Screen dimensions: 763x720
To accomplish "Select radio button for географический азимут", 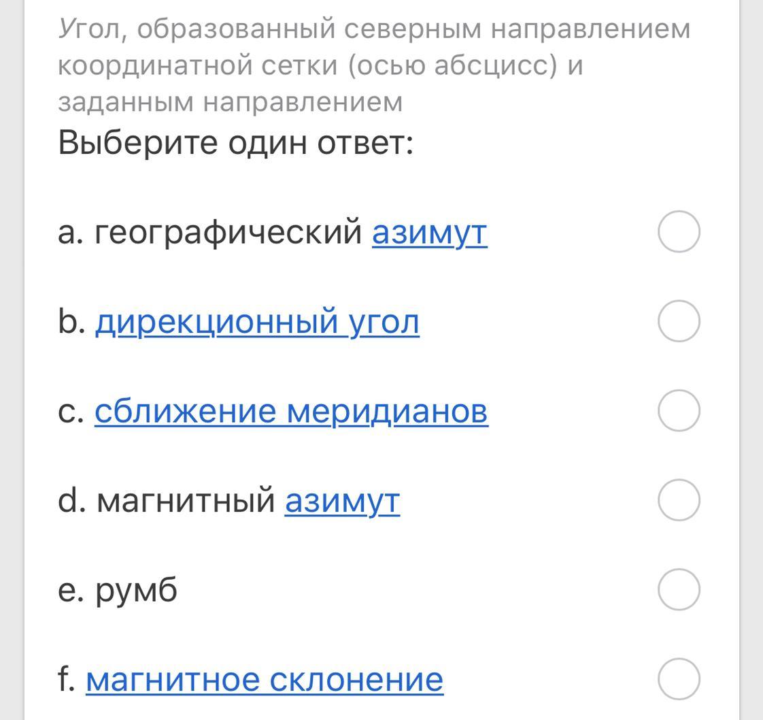I will 679,232.
